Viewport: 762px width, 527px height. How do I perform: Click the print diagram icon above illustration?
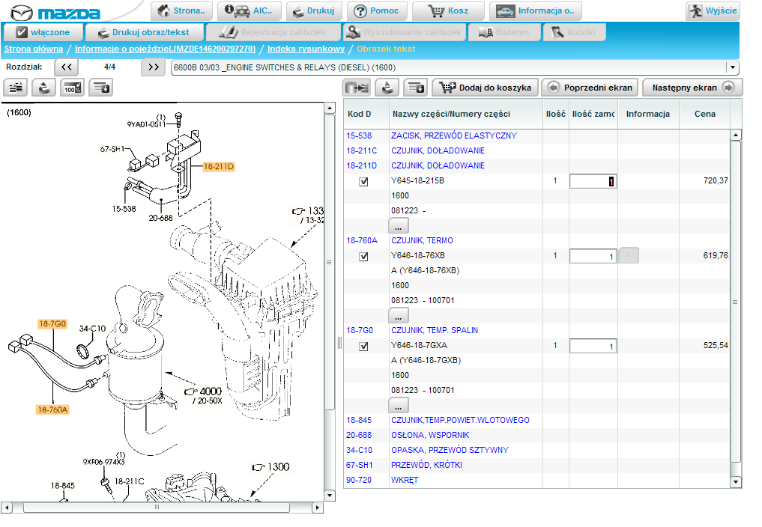(44, 88)
